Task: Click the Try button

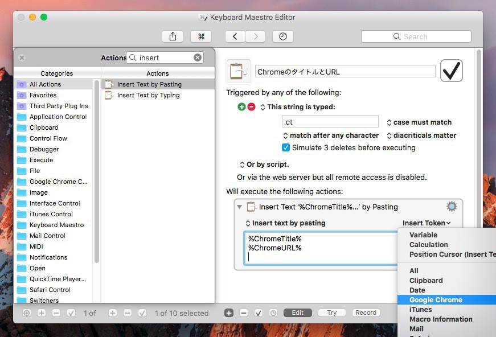Action: [331, 313]
